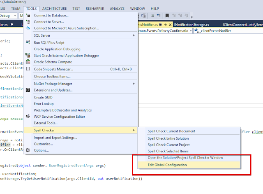Image resolution: width=263 pixels, height=194 pixels.
Task: Click the pin icon on ier.cs tab
Action: click(12, 24)
